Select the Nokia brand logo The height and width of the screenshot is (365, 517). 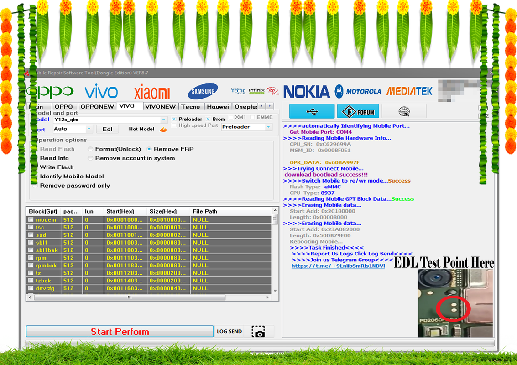point(307,92)
